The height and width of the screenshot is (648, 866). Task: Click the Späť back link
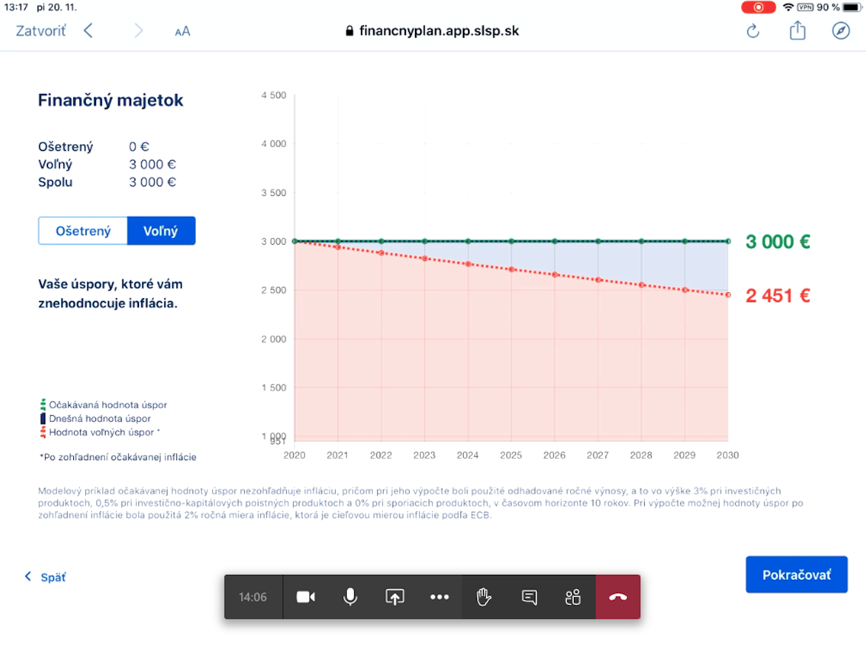coord(46,577)
